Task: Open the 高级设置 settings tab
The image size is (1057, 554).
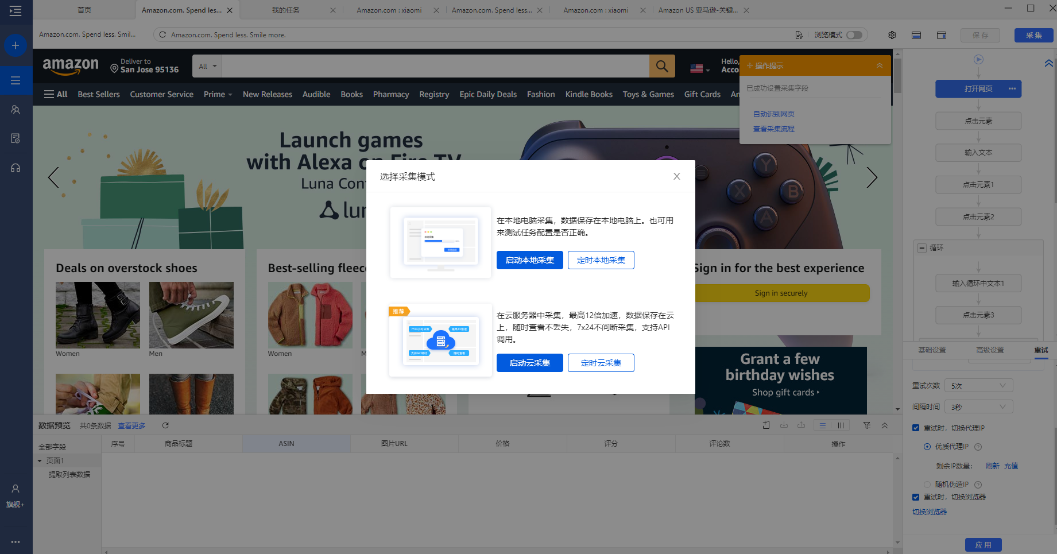Action: click(x=990, y=350)
